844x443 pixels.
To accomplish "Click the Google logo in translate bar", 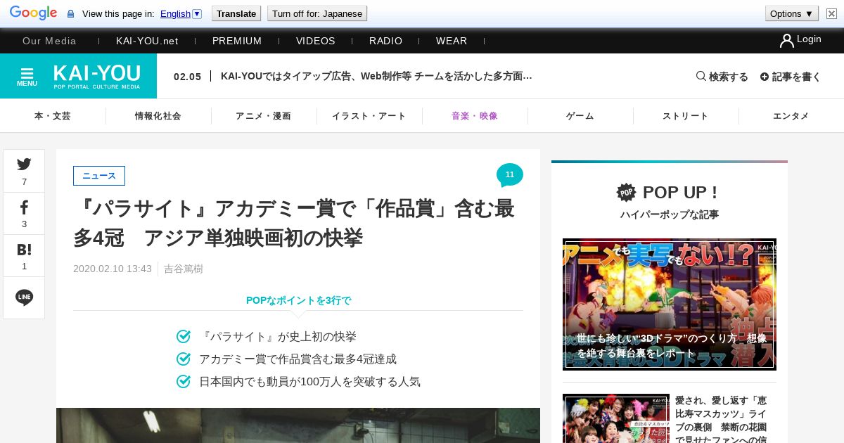I will 33,13.
